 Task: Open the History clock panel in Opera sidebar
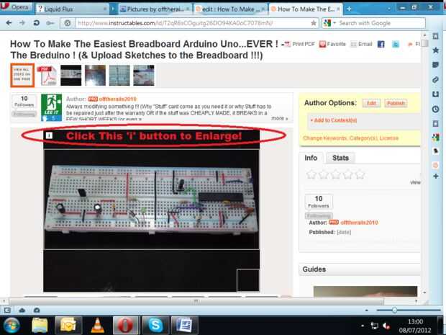point(435,109)
